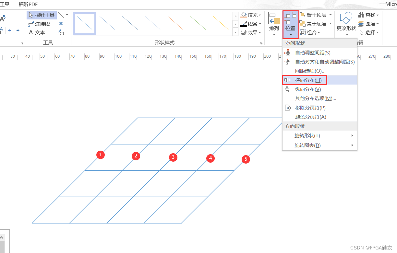Screen dimensions: 397x253
Task: Expand the shape styles gallery more button
Action: [236, 32]
